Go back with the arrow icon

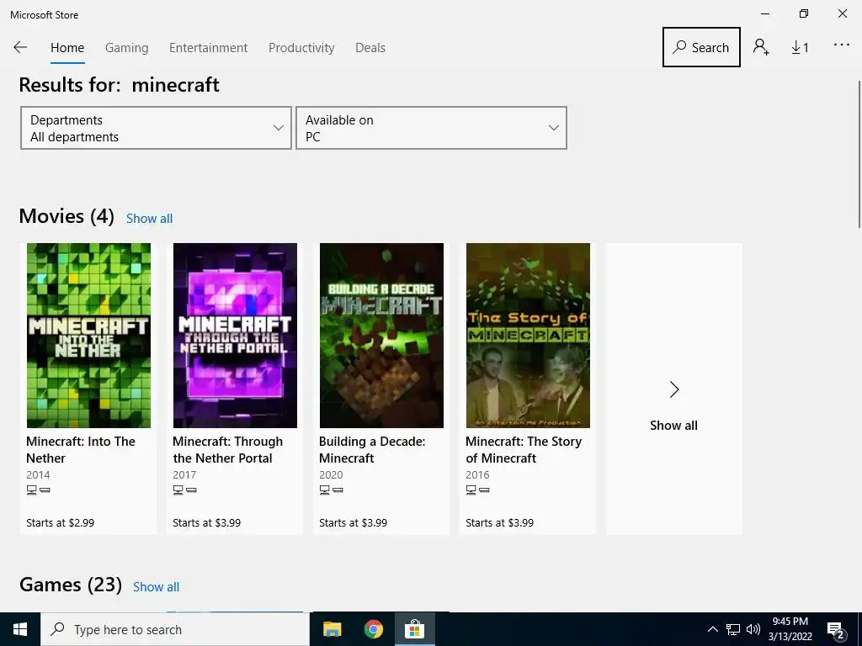click(20, 47)
